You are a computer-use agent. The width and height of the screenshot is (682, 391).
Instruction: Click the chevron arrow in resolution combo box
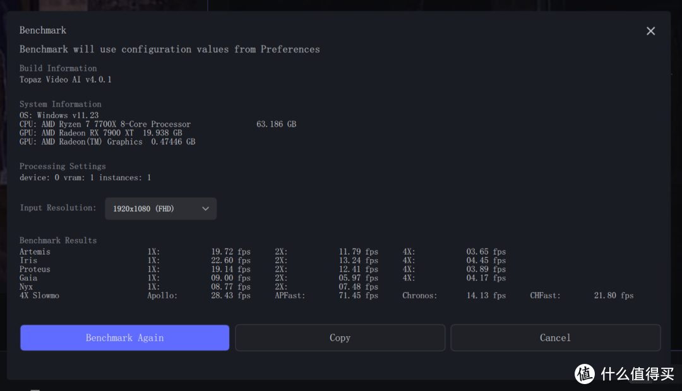206,209
